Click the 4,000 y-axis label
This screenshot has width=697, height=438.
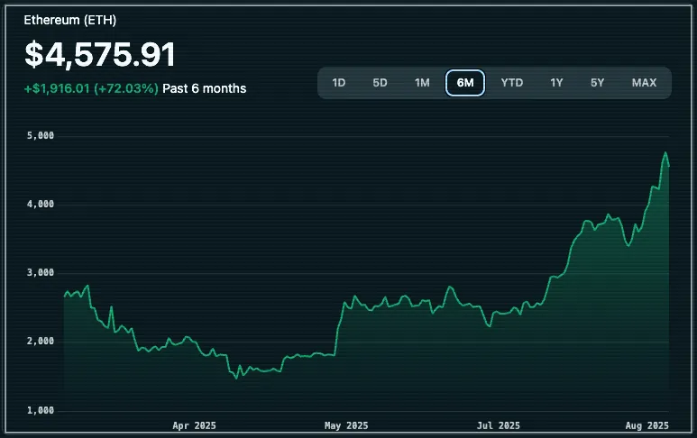tap(41, 204)
